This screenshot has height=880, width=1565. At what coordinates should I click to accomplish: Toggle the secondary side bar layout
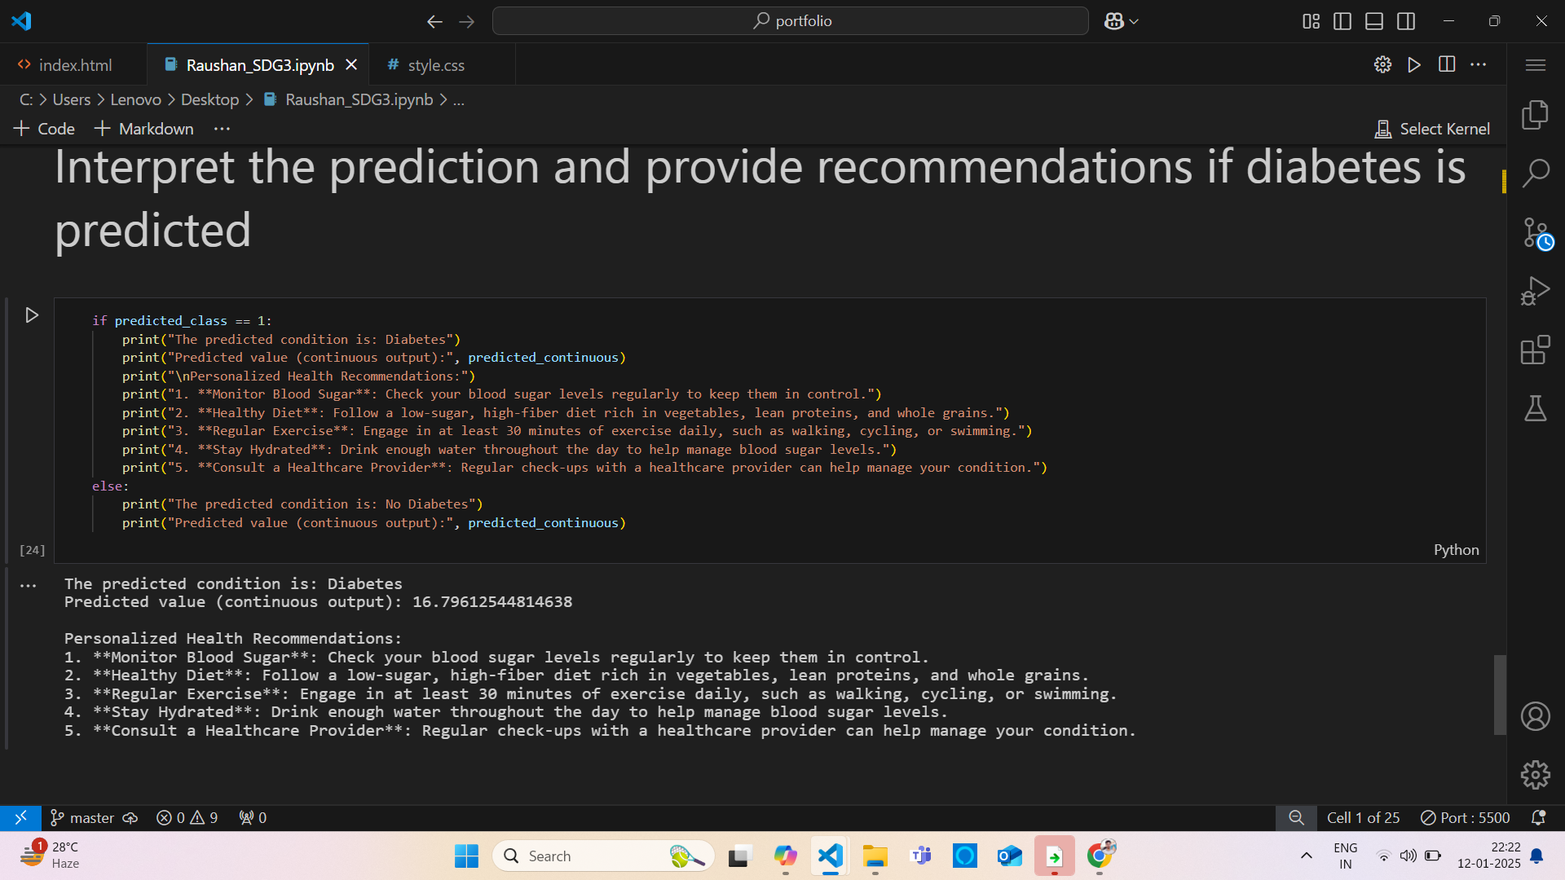coord(1406,21)
